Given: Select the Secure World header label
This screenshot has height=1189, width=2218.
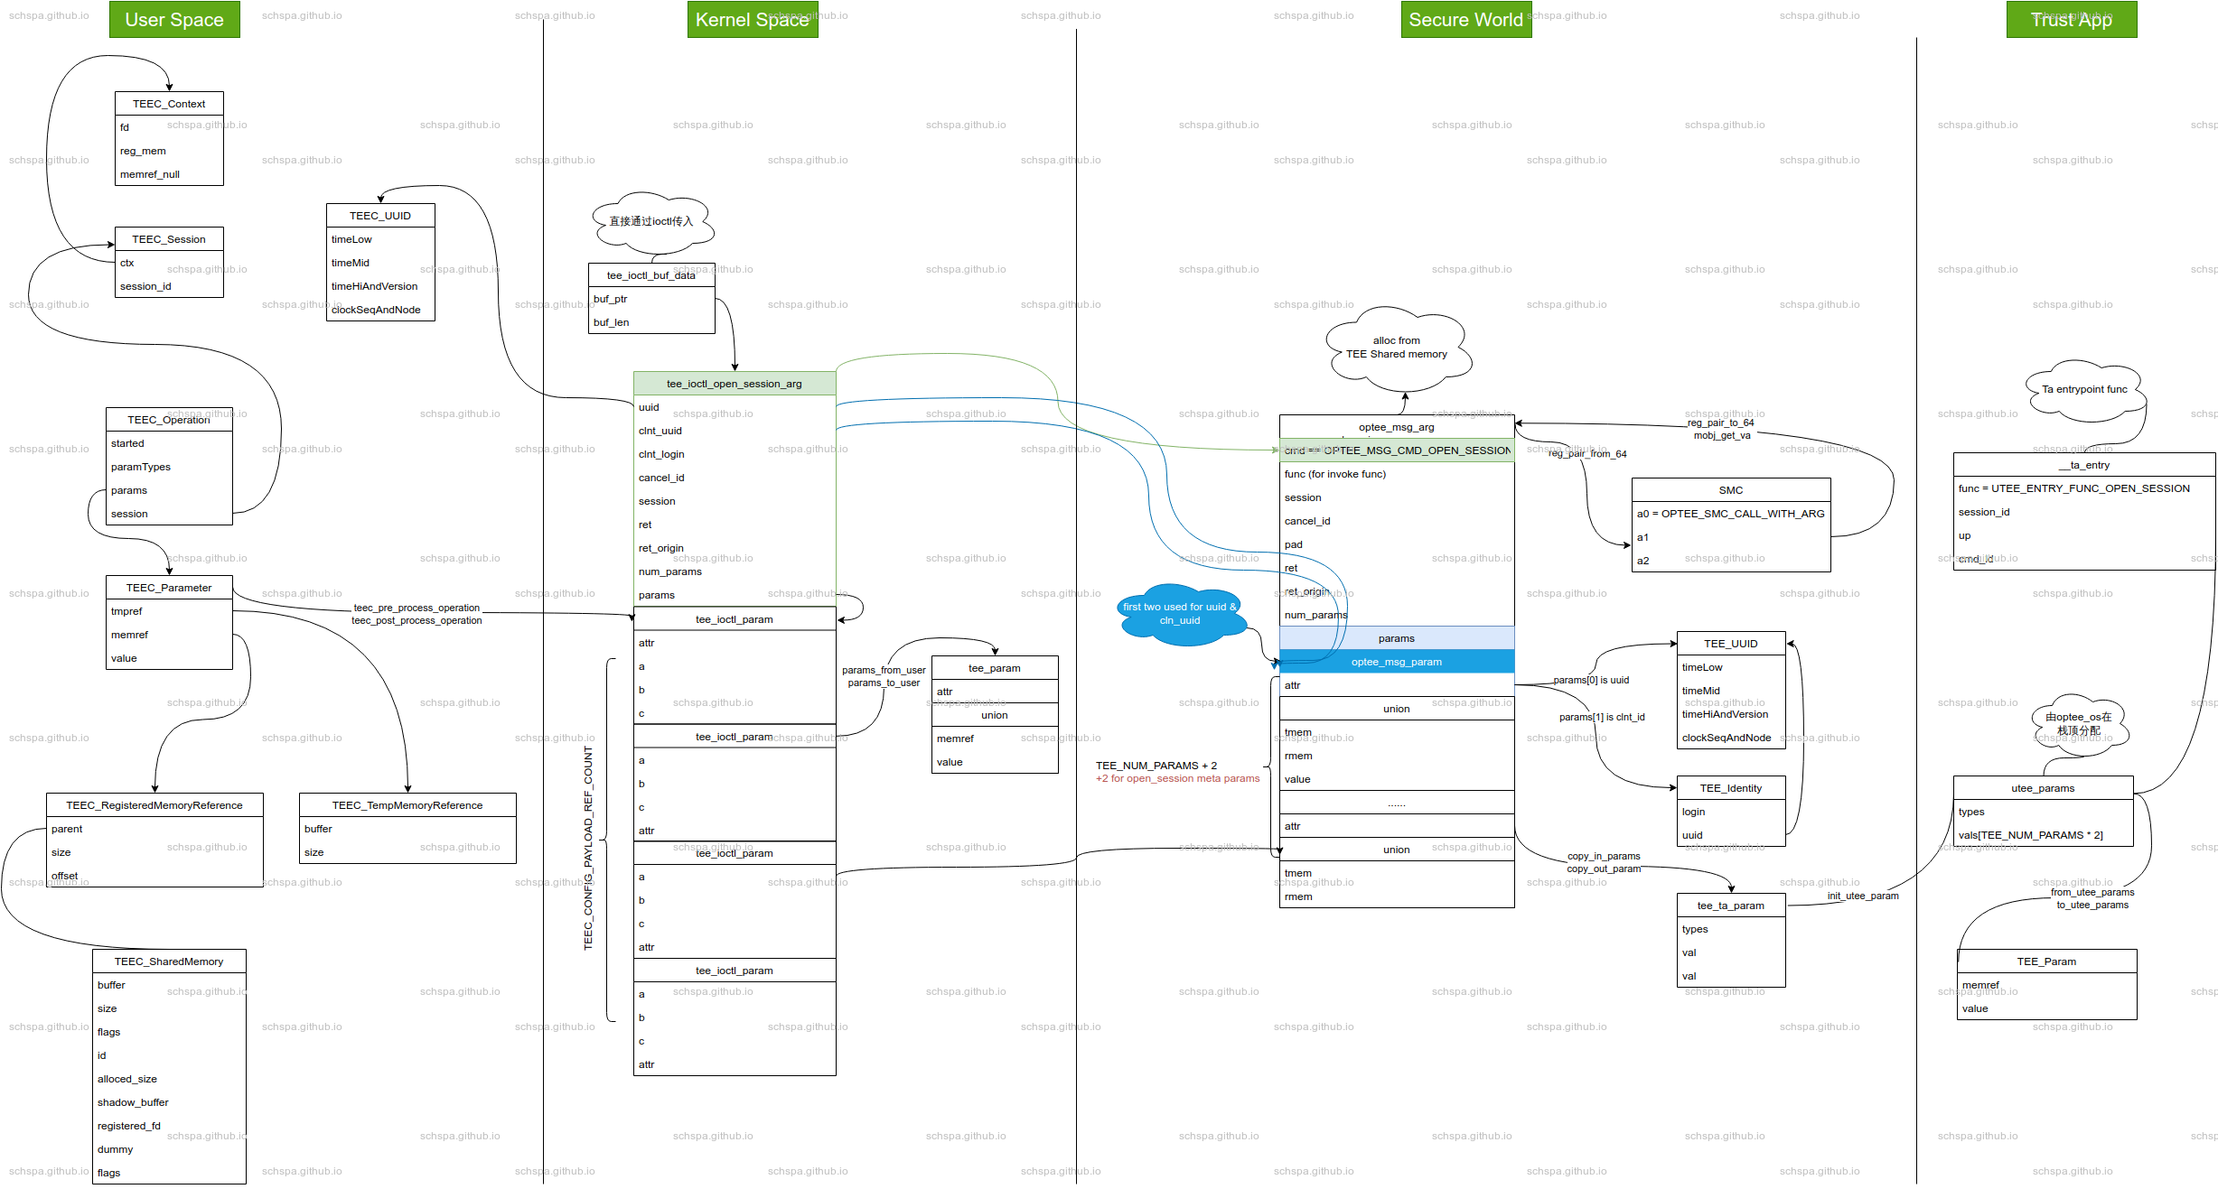Looking at the screenshot, I should [1465, 20].
